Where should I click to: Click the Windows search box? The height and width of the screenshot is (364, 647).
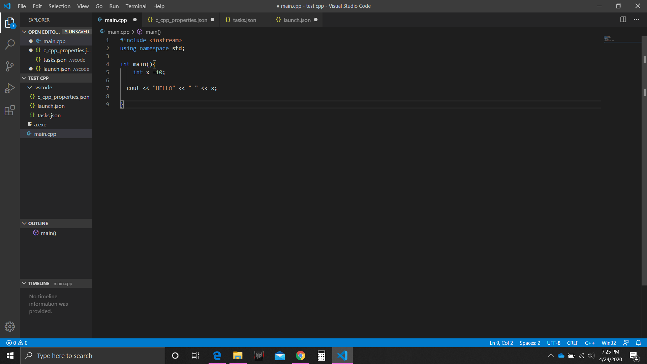(x=93, y=356)
